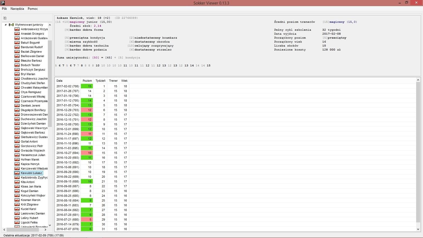Open the Narzędzia menu
423x238 pixels.
point(17,9)
